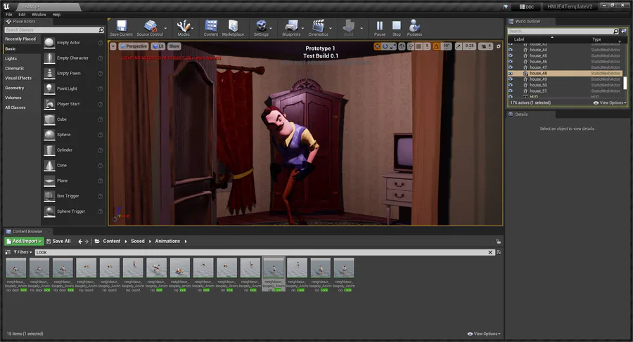Clear the LOOK search text
633x342 pixels.
[x=490, y=253]
